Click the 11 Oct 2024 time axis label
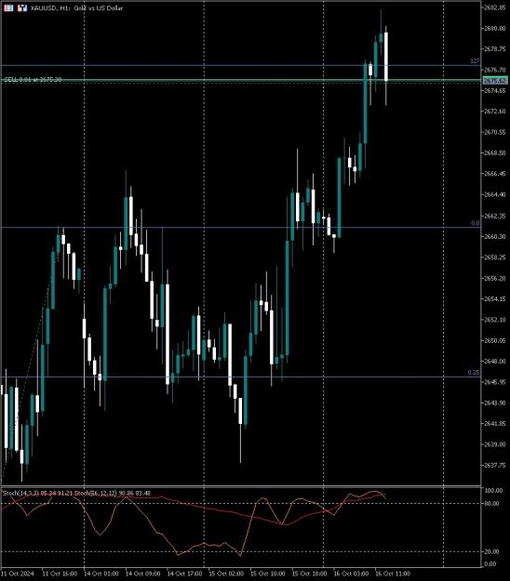This screenshot has height=581, width=510. click(18, 574)
